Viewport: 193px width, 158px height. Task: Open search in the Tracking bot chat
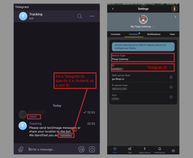tap(80, 16)
